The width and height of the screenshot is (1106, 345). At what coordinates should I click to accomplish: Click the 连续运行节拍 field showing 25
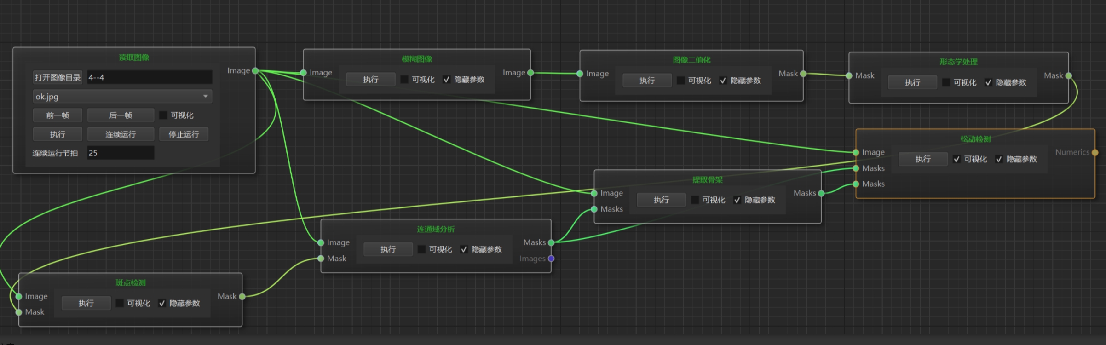pyautogui.click(x=121, y=153)
